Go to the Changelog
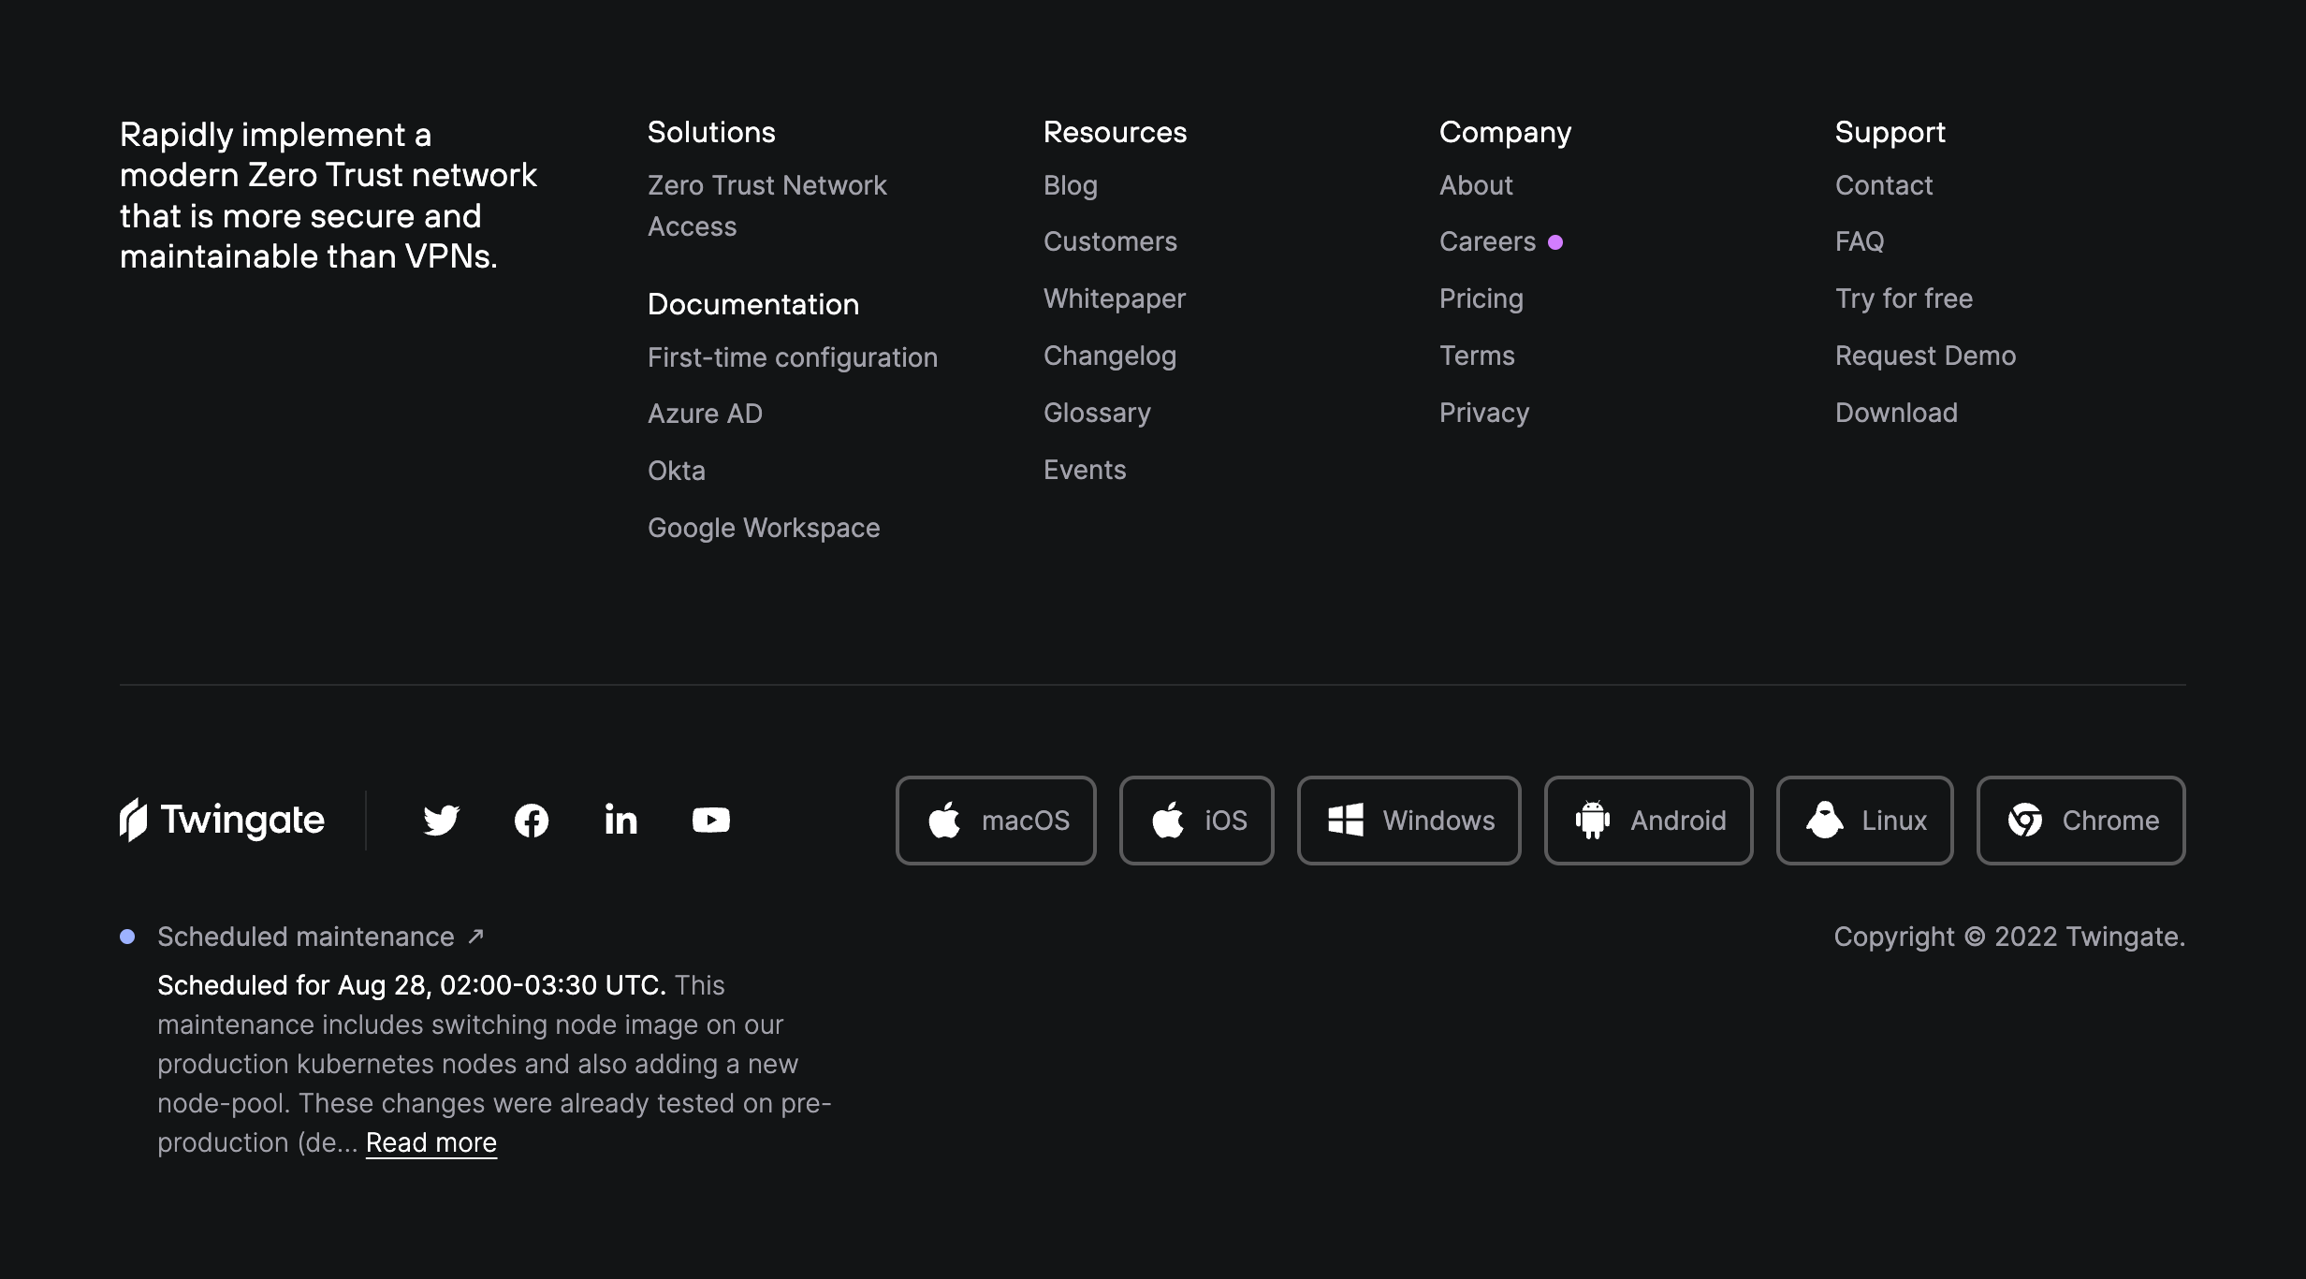Image resolution: width=2306 pixels, height=1279 pixels. (x=1110, y=356)
